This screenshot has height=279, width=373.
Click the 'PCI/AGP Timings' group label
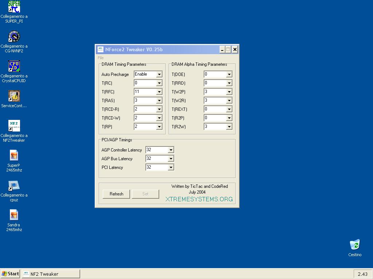pos(117,140)
